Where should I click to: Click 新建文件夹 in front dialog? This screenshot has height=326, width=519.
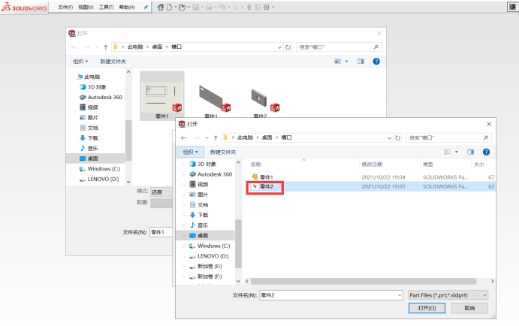tap(223, 152)
